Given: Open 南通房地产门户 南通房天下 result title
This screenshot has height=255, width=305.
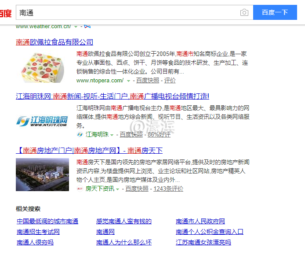Looking at the screenshot, I should (89, 150).
